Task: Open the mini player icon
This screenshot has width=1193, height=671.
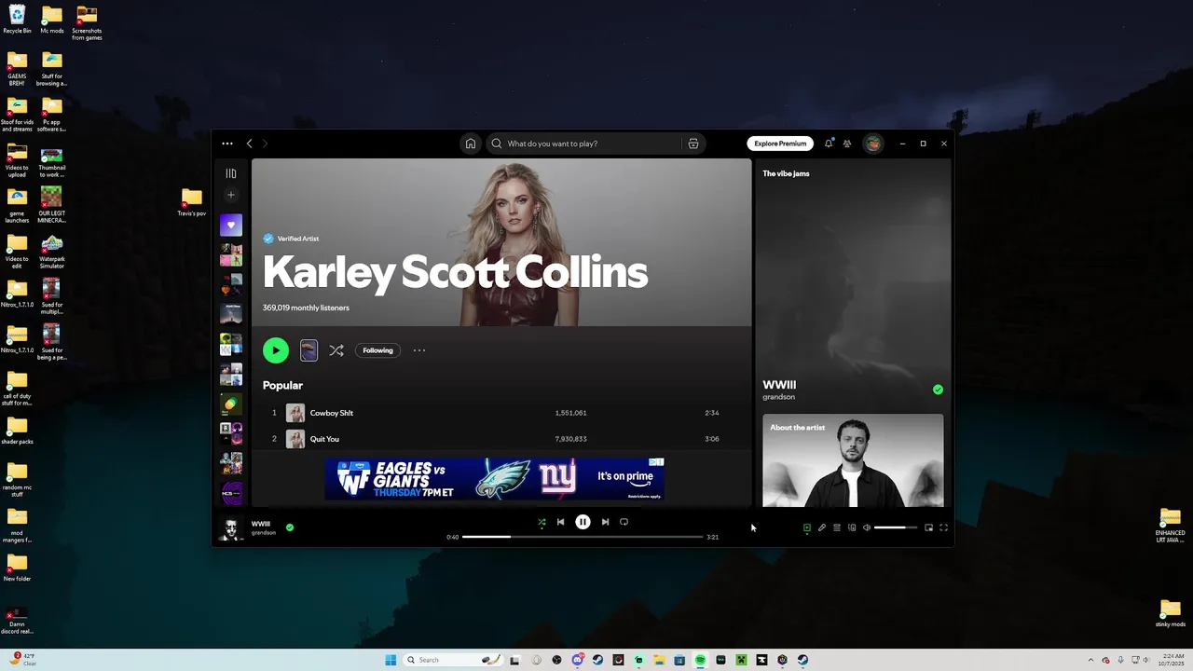Action: pyautogui.click(x=928, y=527)
